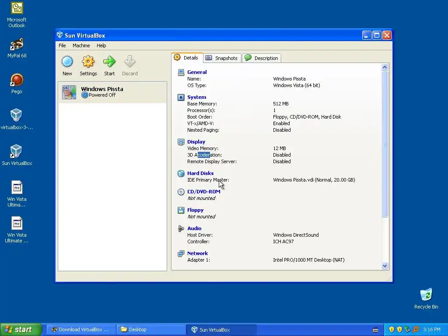This screenshot has width=448, height=336.
Task: Click the ICH AC97 controller value
Action: (x=283, y=241)
